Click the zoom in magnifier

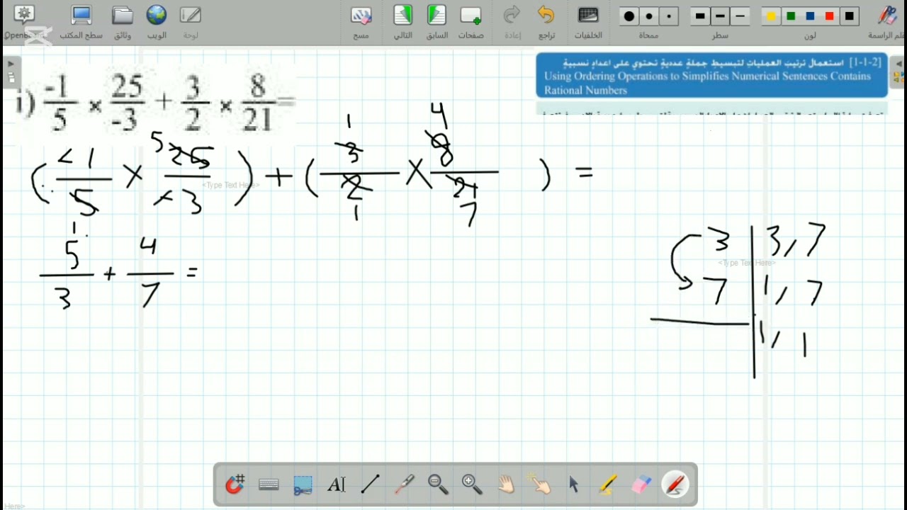472,484
